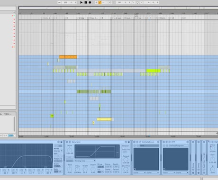Open Saturator curve type dropdown Analog Clip
The height and width of the screenshot is (180, 218).
[x=85, y=161]
